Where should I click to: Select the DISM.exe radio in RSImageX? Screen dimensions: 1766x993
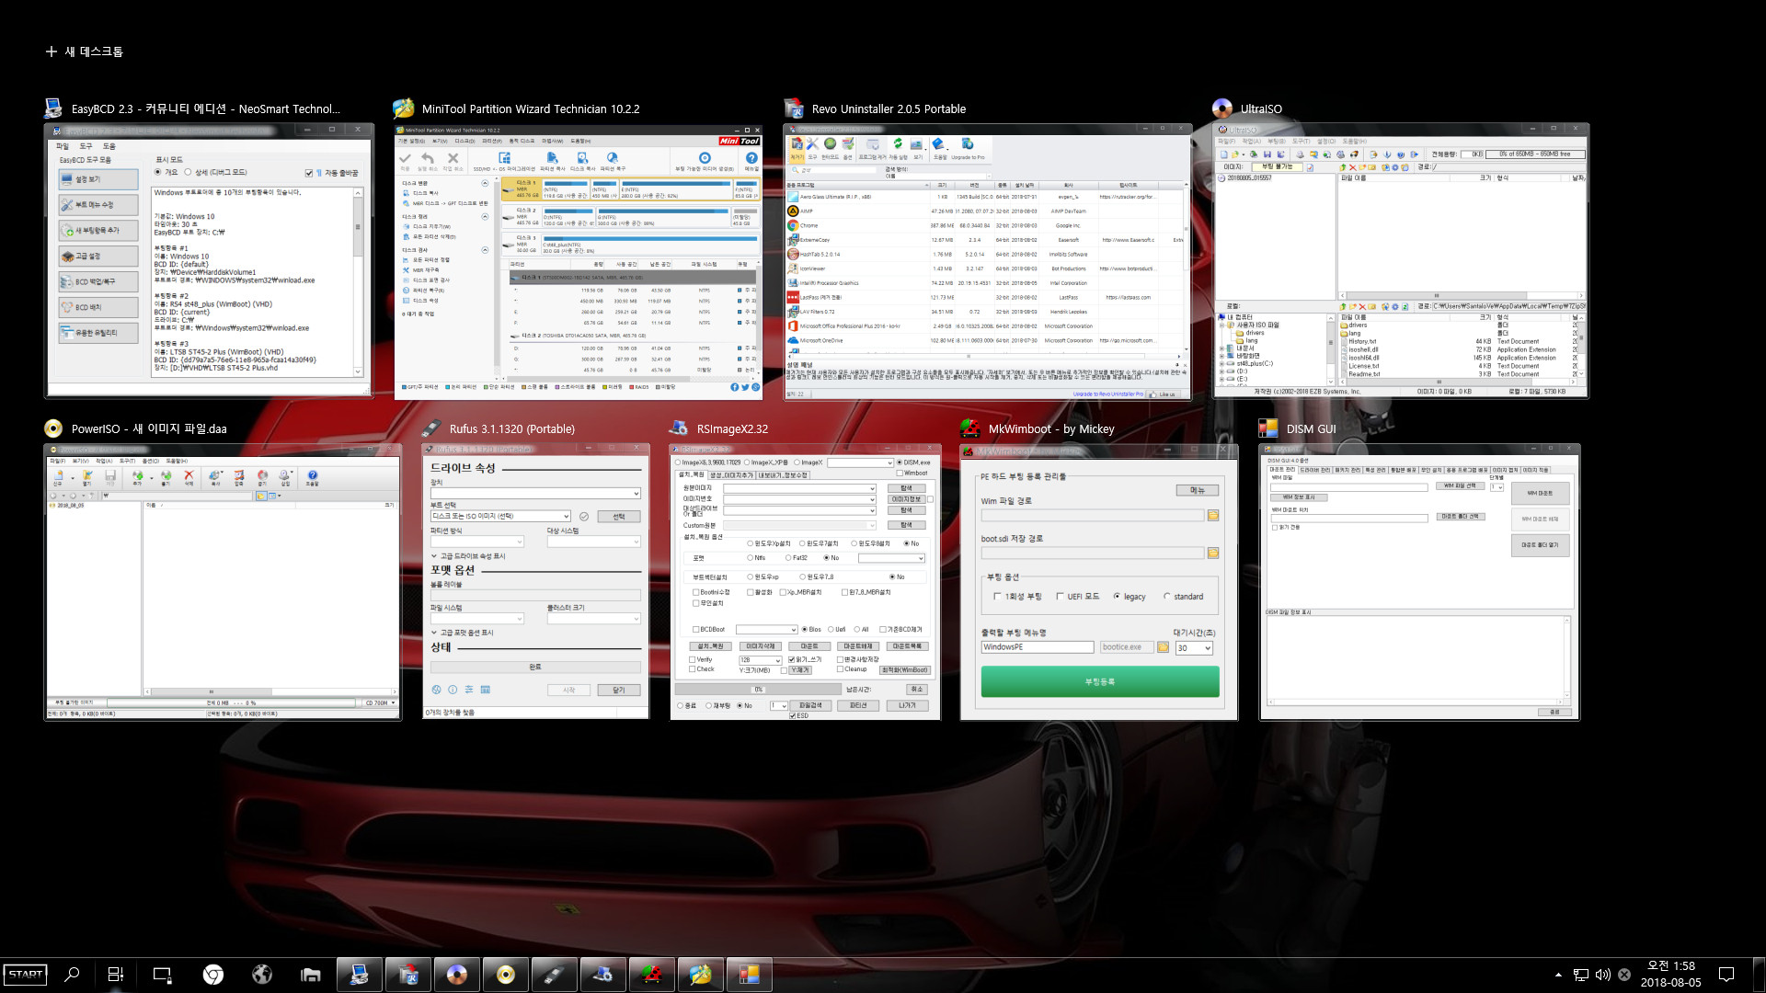[900, 462]
